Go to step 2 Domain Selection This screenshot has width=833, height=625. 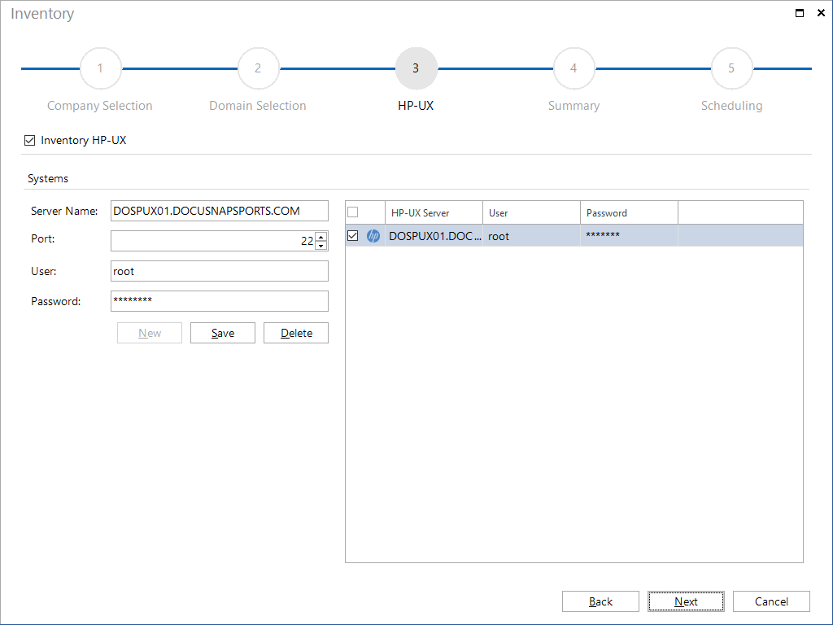[258, 68]
